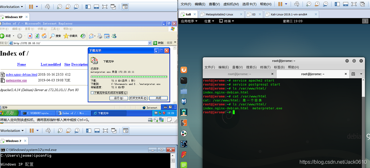Viewport: 370px width, 168px height.
Task: Expand power dropdown arrow in Kali VMware toolbar
Action: 286,4
